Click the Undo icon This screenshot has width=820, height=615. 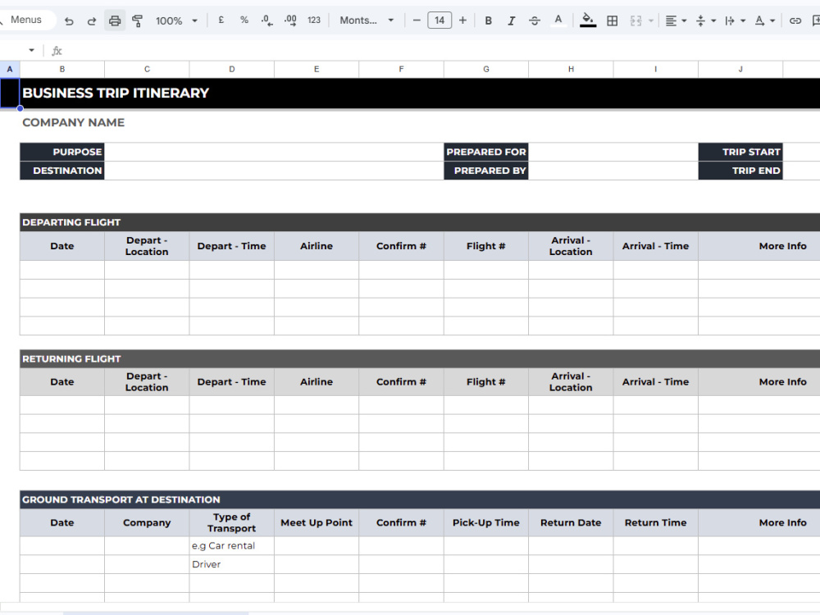tap(69, 21)
